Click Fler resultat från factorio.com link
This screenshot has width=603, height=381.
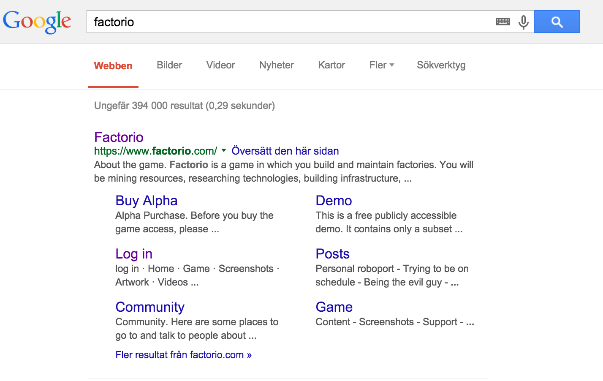[183, 355]
